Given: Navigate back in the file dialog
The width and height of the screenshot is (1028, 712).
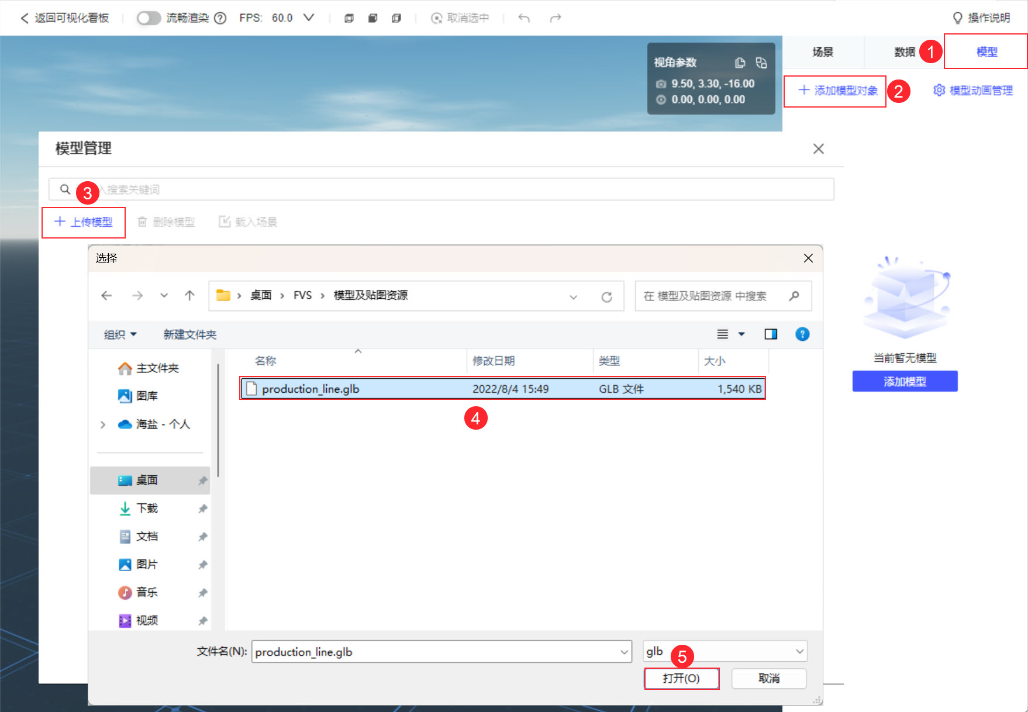Looking at the screenshot, I should [106, 296].
